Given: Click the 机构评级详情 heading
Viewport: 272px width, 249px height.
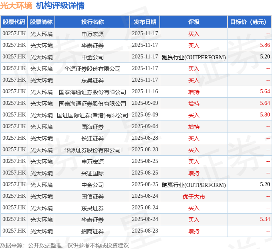Looking at the screenshot, I should pyautogui.click(x=60, y=6).
